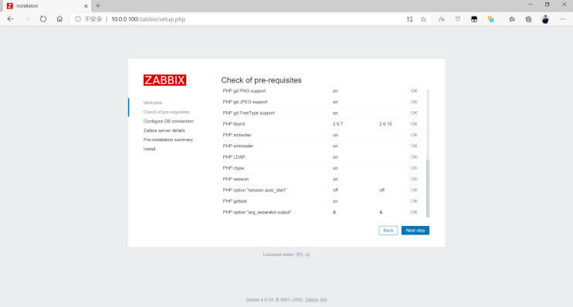Reload the Zabbix setup page
The width and height of the screenshot is (573, 307).
(43, 19)
